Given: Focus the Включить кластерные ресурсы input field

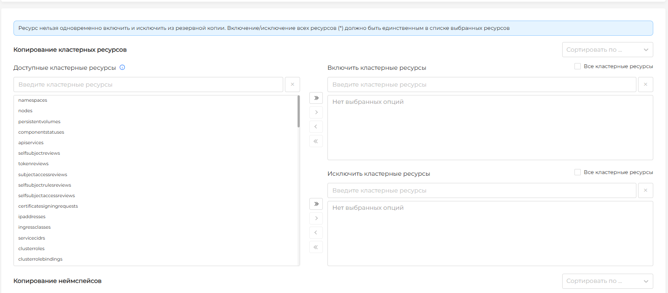Looking at the screenshot, I should click(482, 84).
